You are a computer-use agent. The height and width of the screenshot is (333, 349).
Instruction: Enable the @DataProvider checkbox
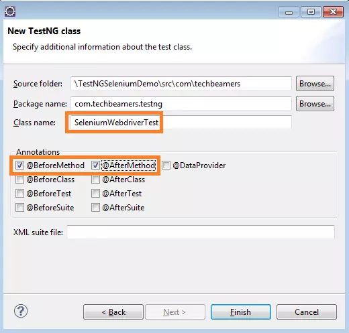tap(166, 165)
